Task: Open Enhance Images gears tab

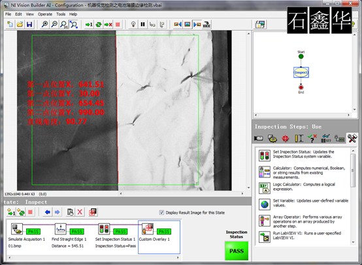Action: (x=272, y=138)
